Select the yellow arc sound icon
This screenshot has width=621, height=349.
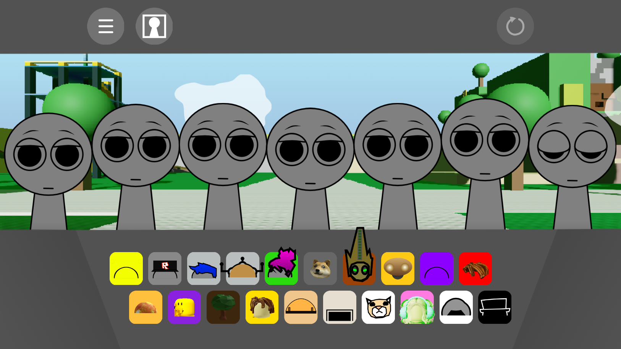click(126, 269)
